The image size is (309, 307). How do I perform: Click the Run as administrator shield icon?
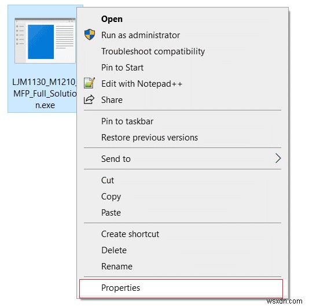(x=90, y=35)
